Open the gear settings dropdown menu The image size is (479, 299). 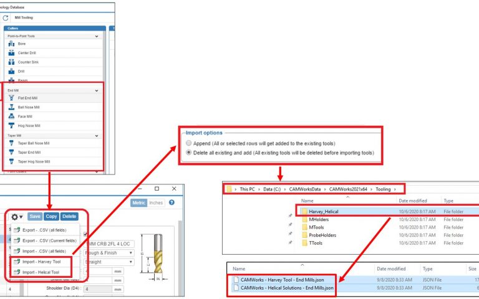click(16, 217)
